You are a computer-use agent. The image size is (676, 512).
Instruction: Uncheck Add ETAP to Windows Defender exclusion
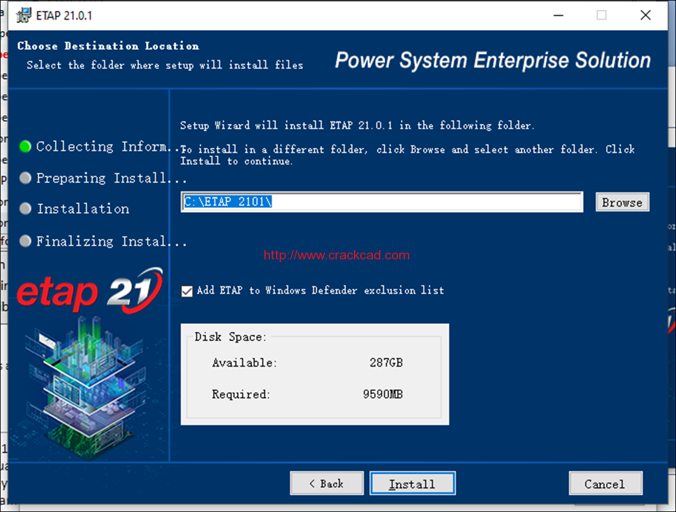tap(187, 291)
